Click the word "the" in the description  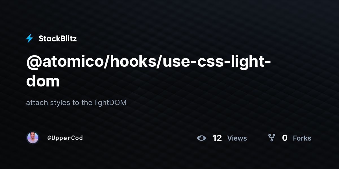pos(87,103)
